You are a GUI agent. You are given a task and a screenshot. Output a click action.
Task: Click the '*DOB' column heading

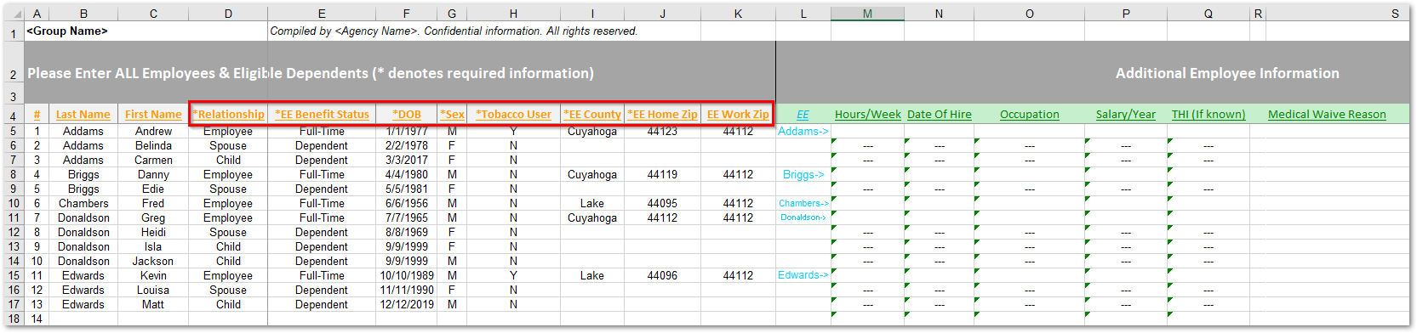406,115
